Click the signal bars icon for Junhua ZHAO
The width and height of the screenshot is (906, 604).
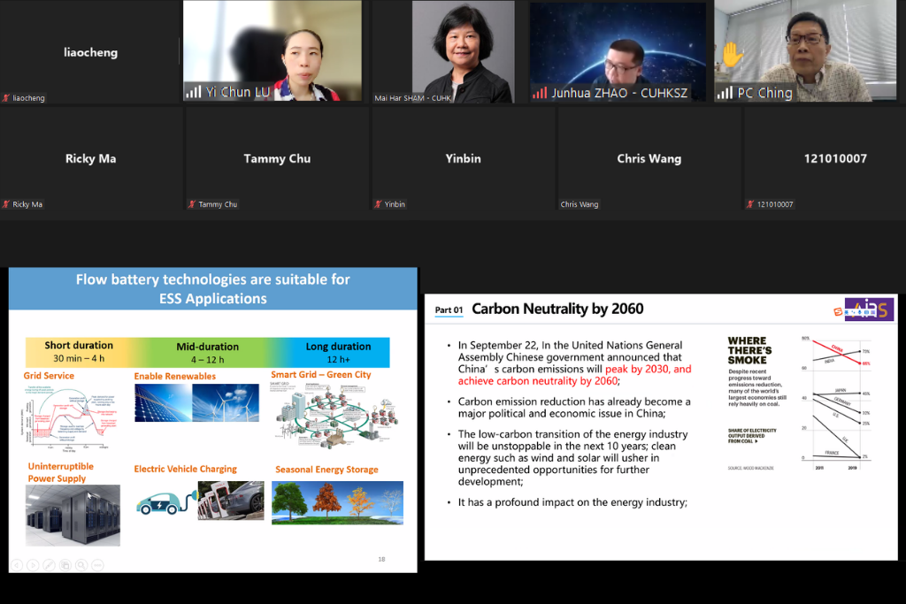pos(539,93)
